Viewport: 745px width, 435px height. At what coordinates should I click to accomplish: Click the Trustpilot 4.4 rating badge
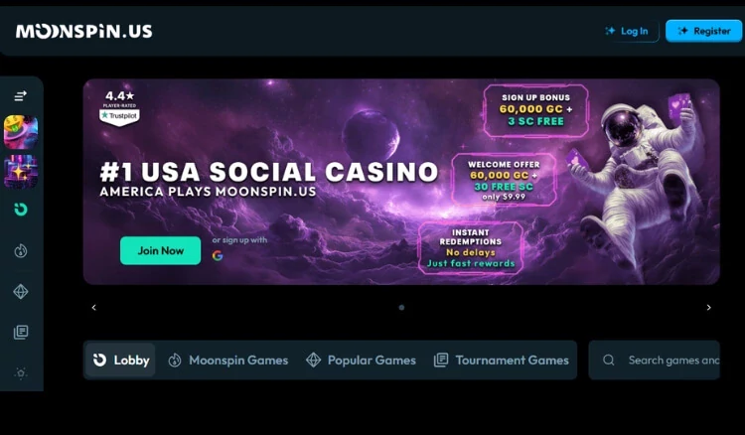pyautogui.click(x=119, y=109)
